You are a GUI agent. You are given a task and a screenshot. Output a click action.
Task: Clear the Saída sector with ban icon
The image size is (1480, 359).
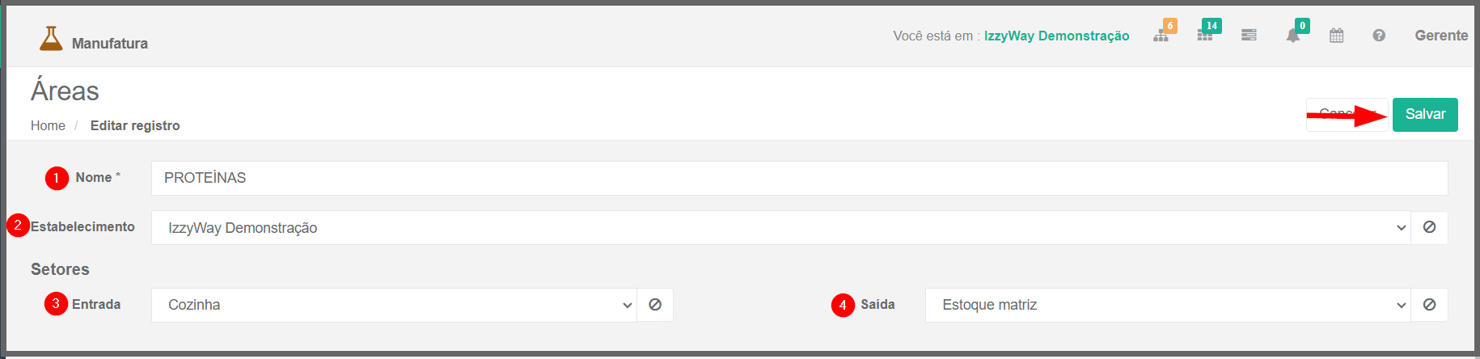(x=1429, y=305)
